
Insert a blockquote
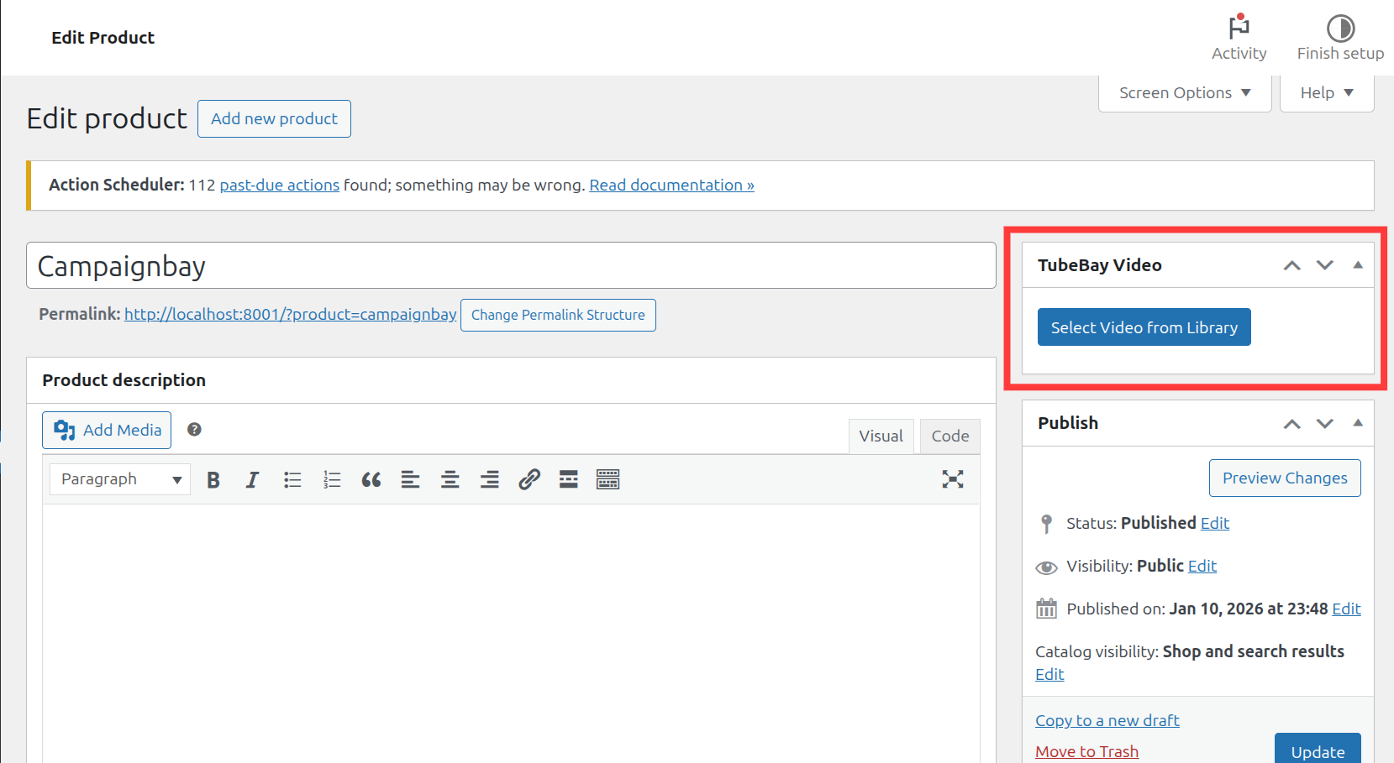pyautogui.click(x=371, y=479)
